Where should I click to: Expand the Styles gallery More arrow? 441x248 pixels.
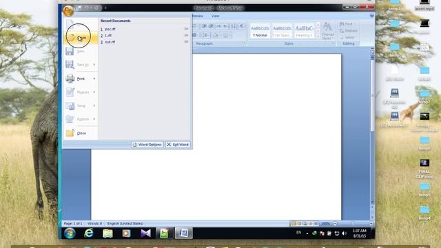click(x=318, y=37)
